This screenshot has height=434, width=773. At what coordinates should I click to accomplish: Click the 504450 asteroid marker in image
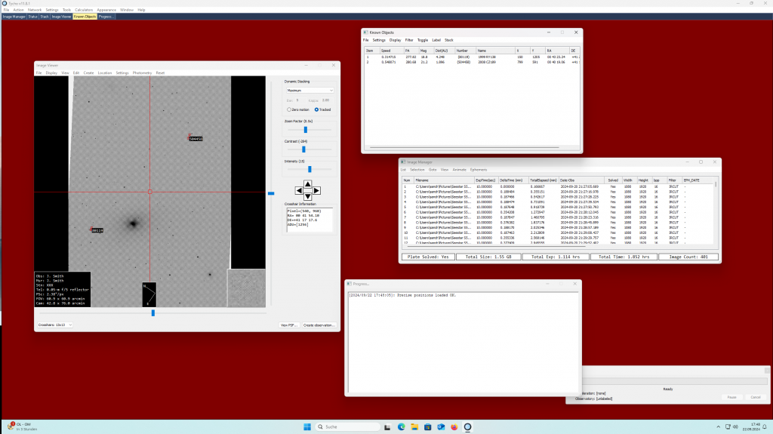pyautogui.click(x=196, y=139)
